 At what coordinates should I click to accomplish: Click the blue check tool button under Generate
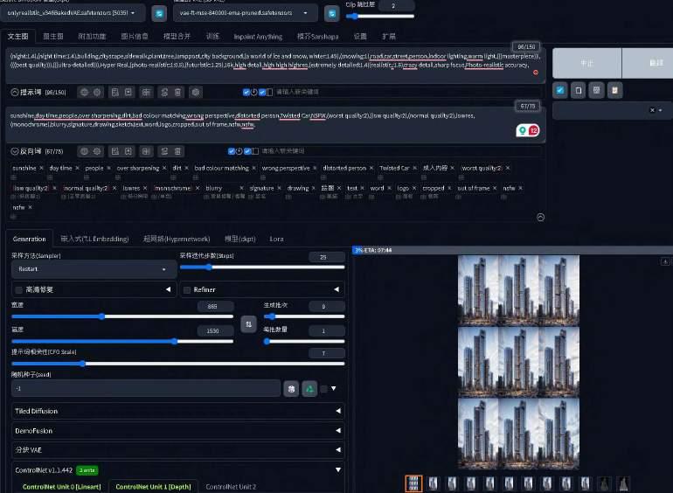tap(560, 91)
